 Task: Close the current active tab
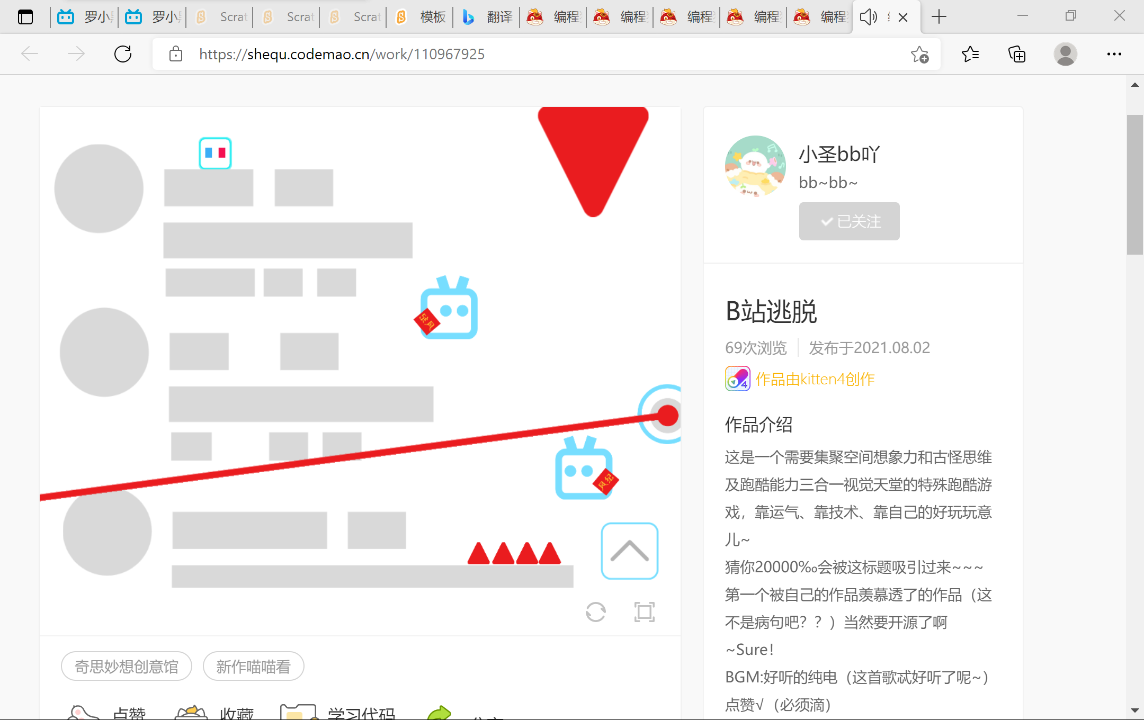coord(904,17)
